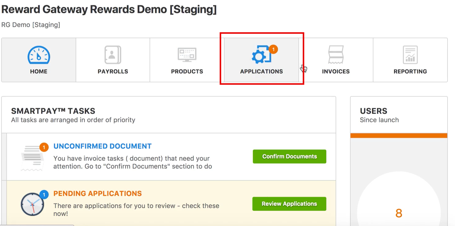This screenshot has width=455, height=226.
Task: Open the Payrolls address book icon
Action: click(x=113, y=54)
